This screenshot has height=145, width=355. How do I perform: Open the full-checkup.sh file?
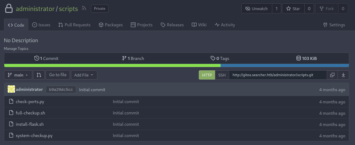point(30,113)
